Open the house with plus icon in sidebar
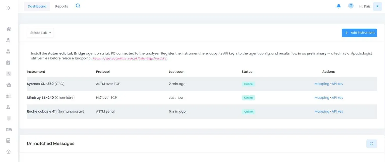 point(9,85)
